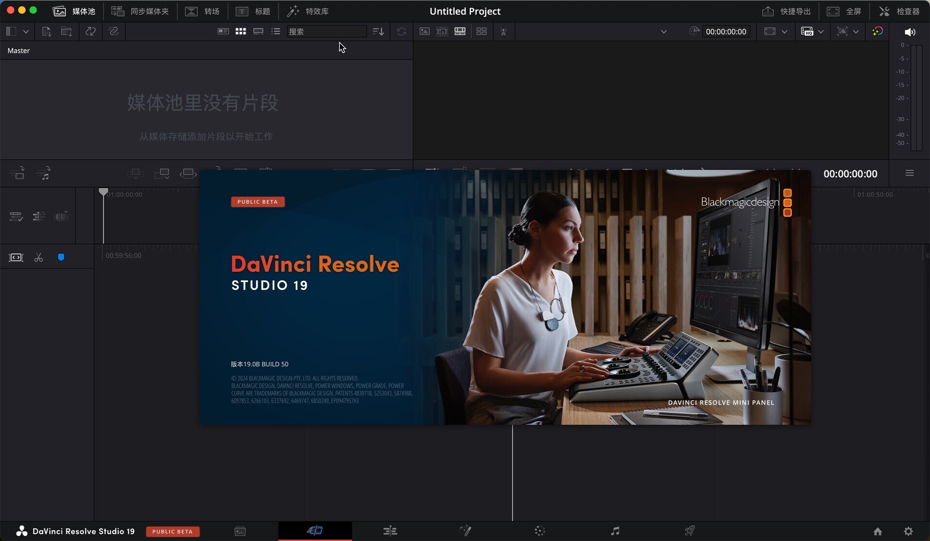Expand the timeline selector dropdown above viewer
The image size is (930, 541).
tap(664, 31)
